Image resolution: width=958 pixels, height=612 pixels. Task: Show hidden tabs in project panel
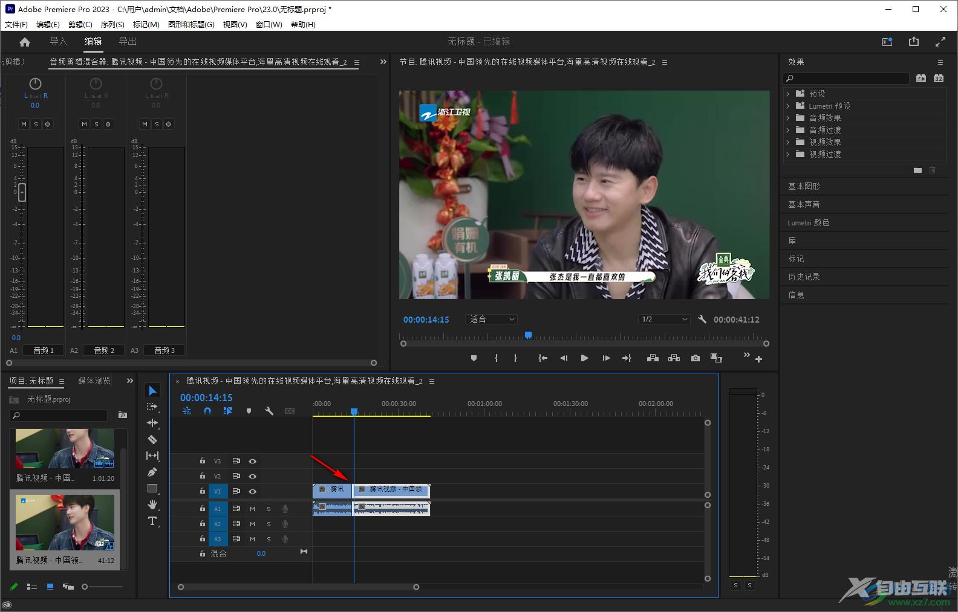click(129, 381)
